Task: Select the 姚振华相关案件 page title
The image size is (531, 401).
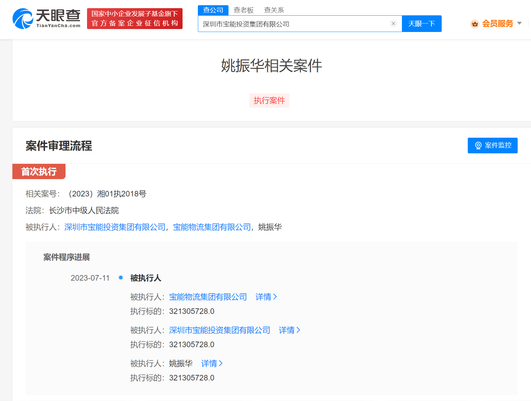Action: (x=270, y=66)
